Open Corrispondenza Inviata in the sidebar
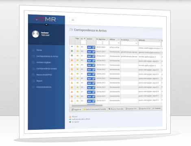 46,69
